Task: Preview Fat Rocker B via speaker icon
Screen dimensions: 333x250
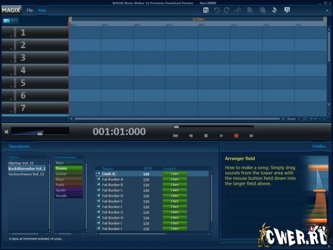Action: click(x=98, y=185)
